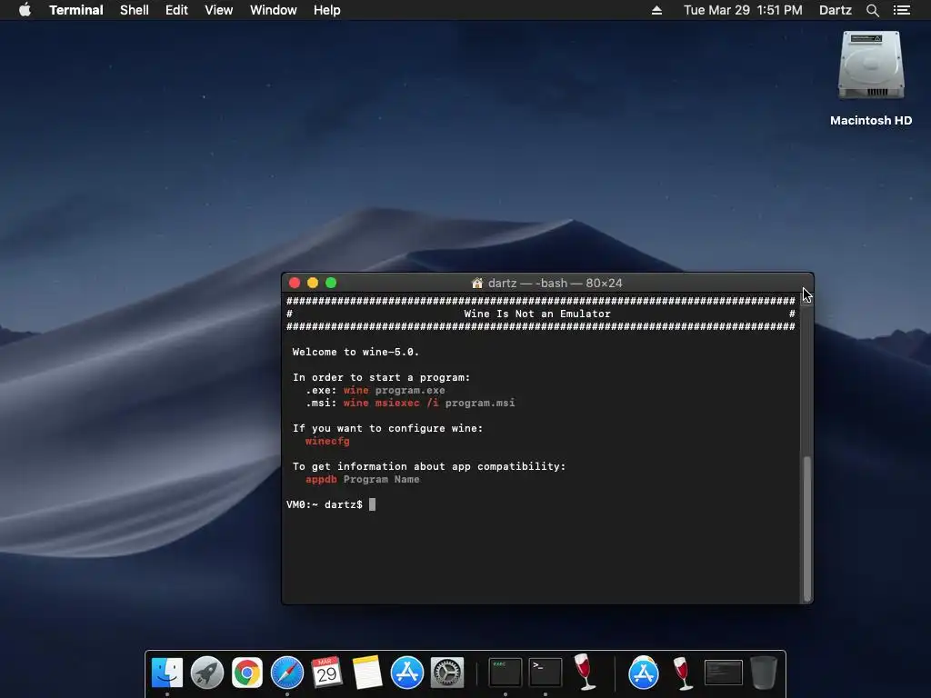Click home folder icon in Terminal title bar

point(476,284)
